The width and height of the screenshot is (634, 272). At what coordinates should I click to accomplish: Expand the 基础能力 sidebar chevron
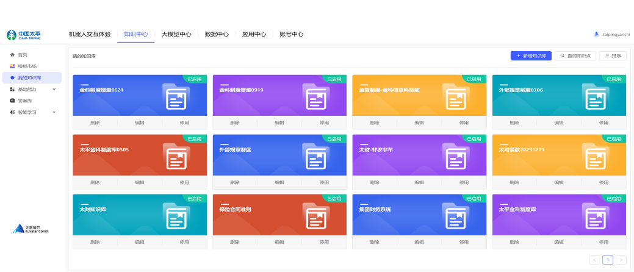54,89
